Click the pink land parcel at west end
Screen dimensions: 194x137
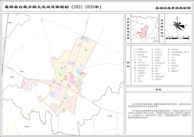[x=25, y=84]
